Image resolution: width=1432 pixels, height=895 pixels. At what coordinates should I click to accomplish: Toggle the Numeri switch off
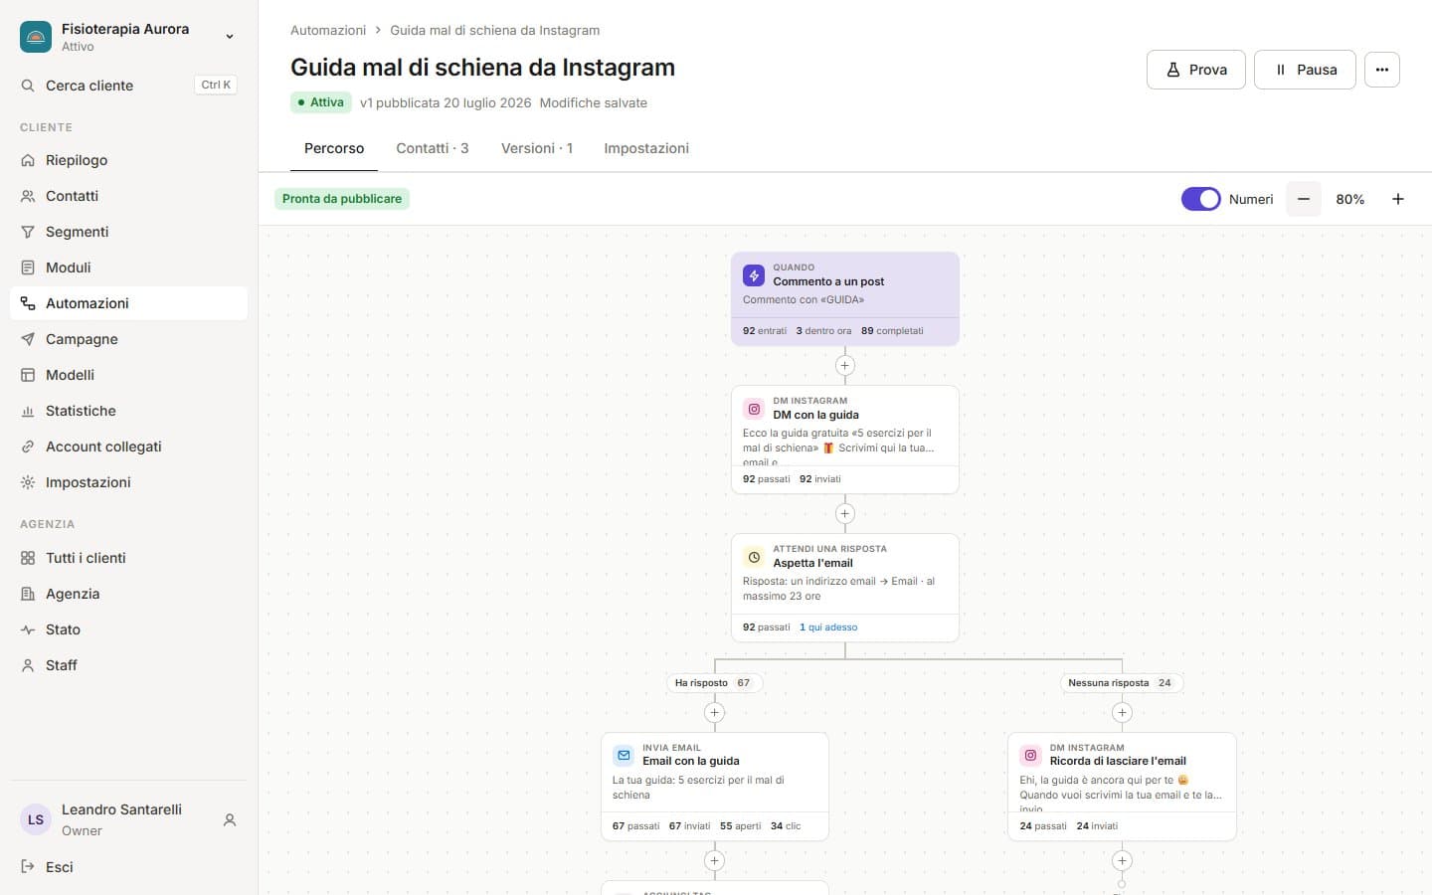click(x=1201, y=199)
